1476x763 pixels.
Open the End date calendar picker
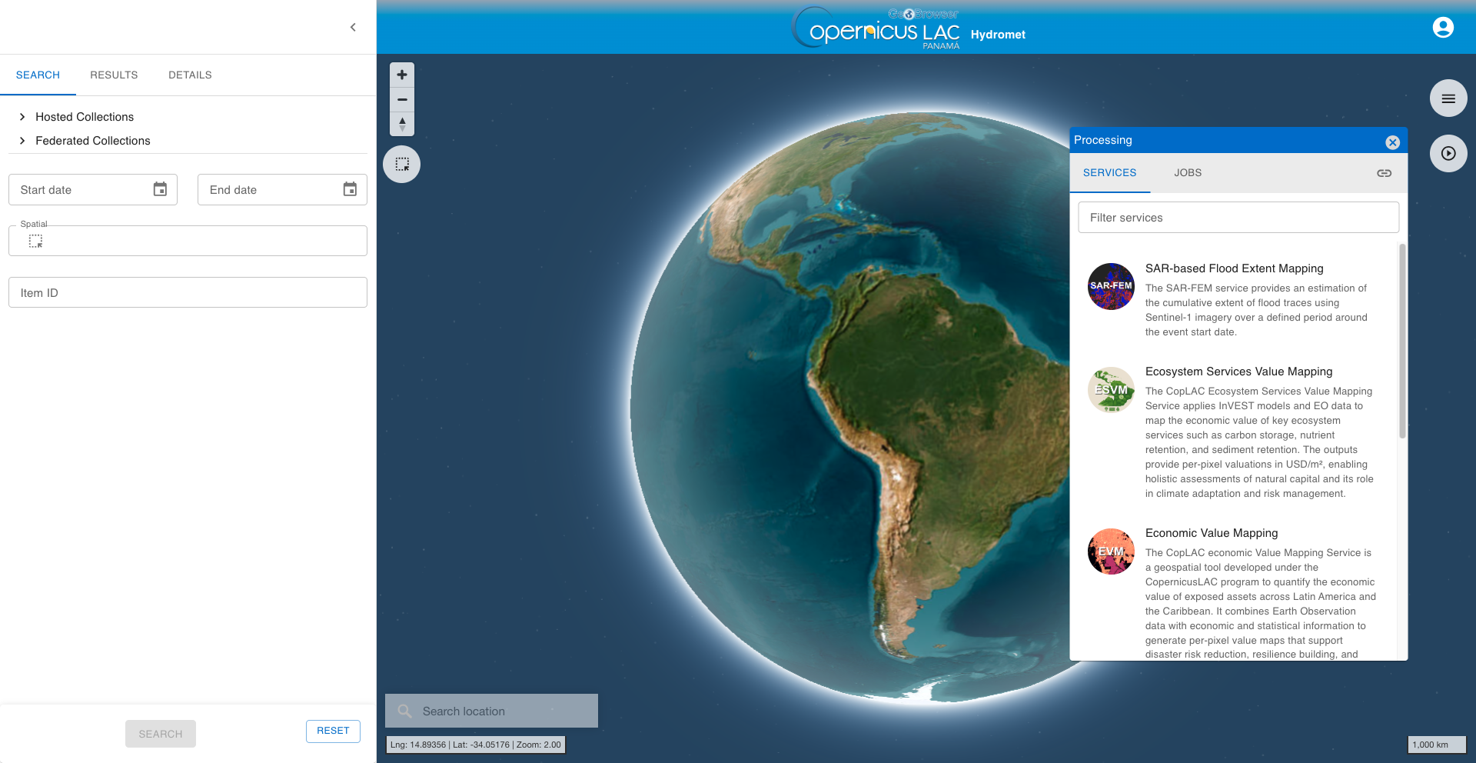tap(350, 189)
